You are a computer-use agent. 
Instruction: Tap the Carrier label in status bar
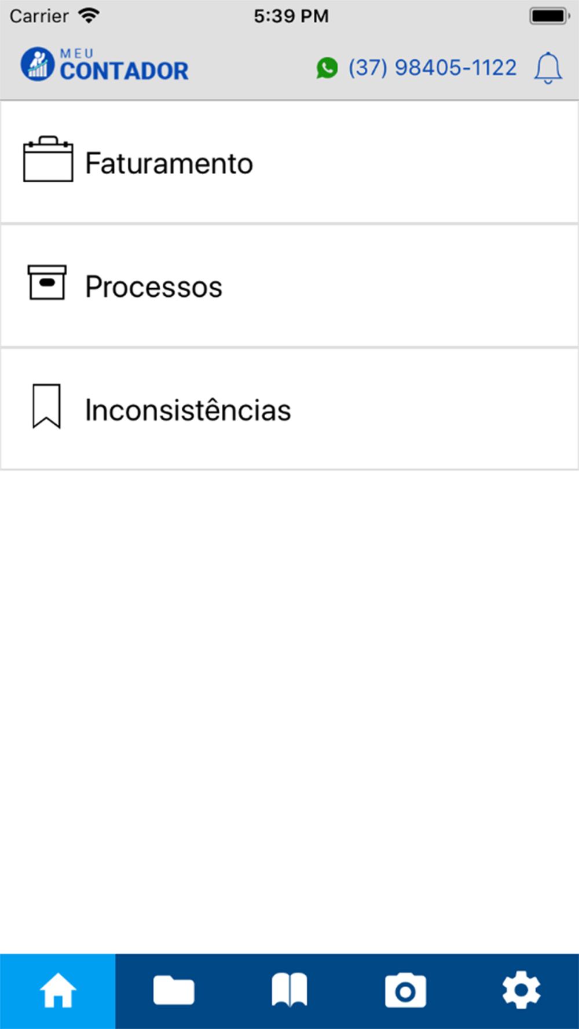click(x=39, y=16)
